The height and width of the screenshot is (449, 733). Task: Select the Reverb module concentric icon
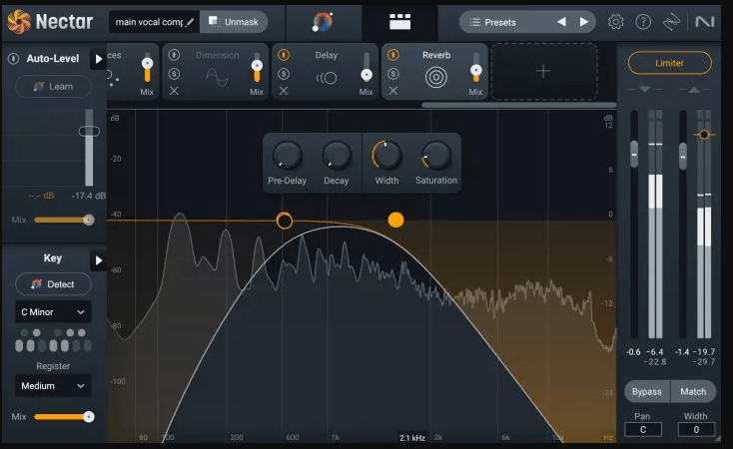[436, 77]
